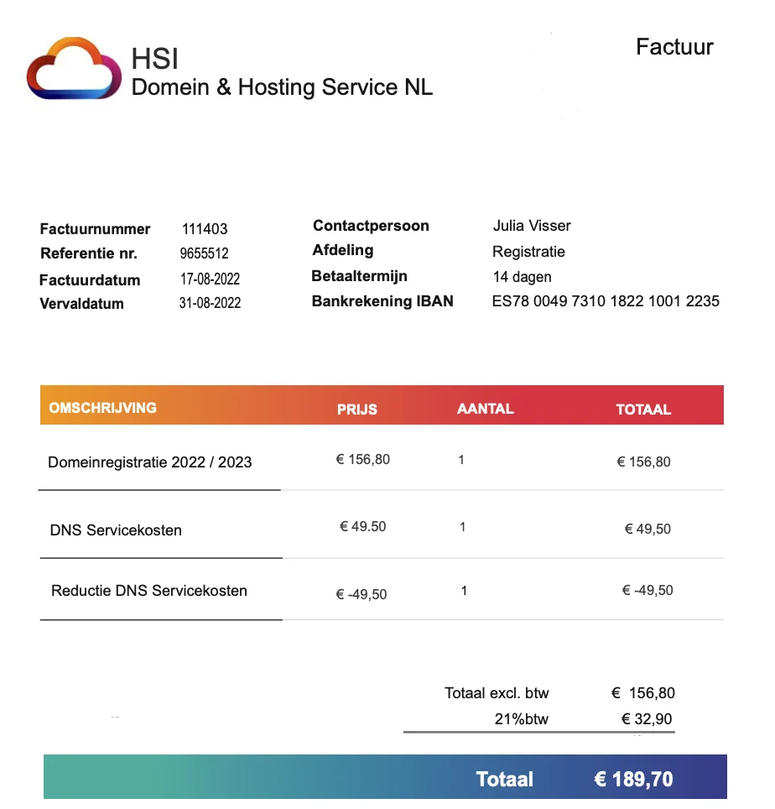Click the quantity in Domeinregistratie row
The image size is (775, 809).
461,460
